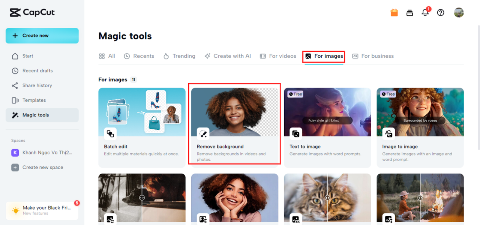
Task: Click the Free badge on Text to image
Action: click(x=295, y=94)
